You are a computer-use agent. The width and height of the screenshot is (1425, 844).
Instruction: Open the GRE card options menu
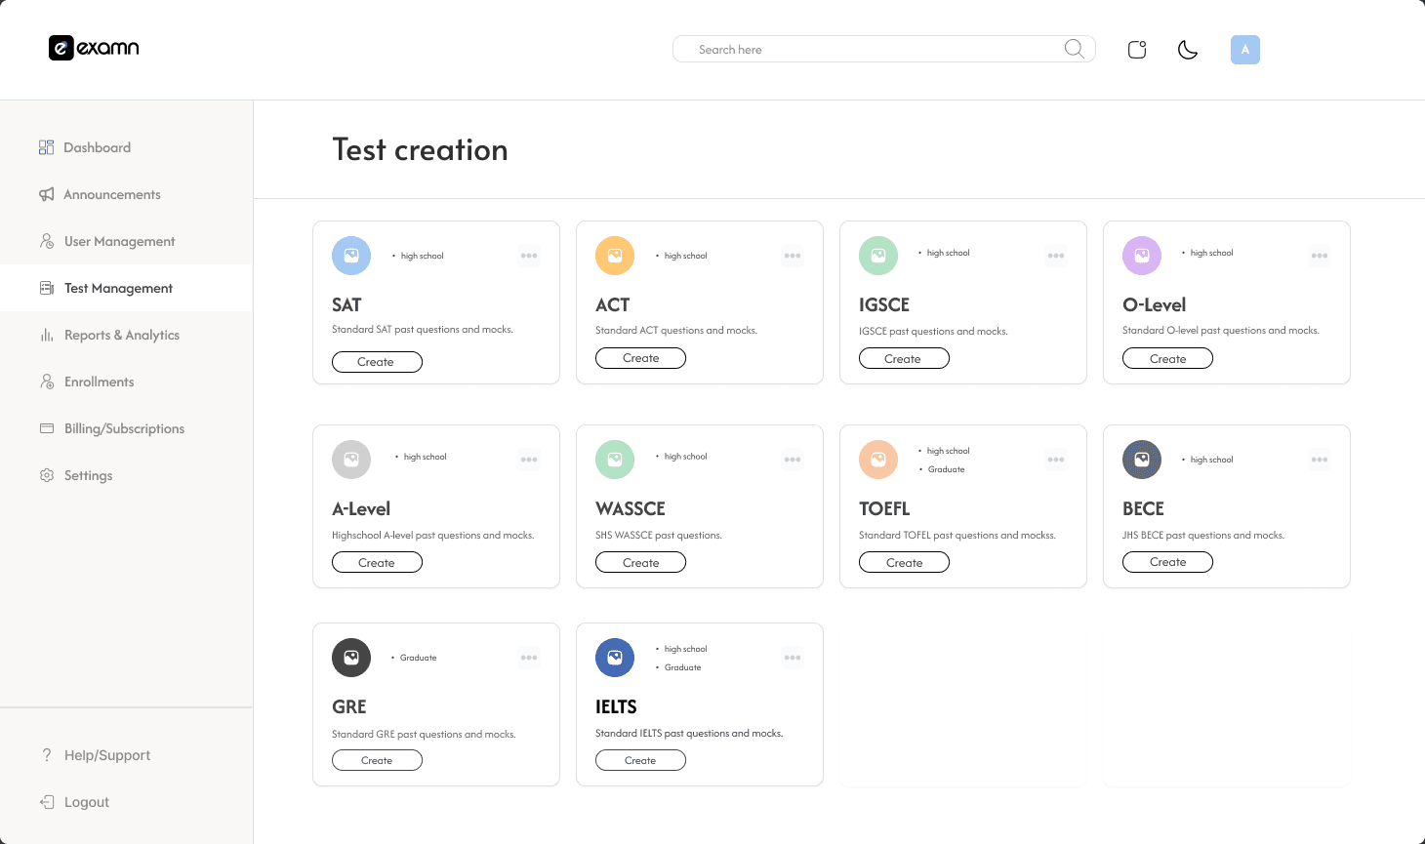coord(529,657)
